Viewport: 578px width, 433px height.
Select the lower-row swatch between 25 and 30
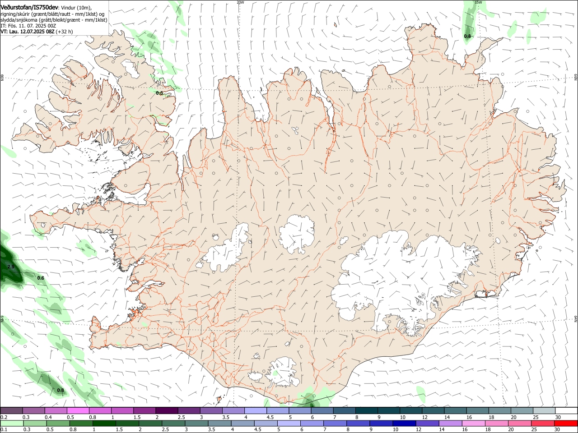coord(542,423)
